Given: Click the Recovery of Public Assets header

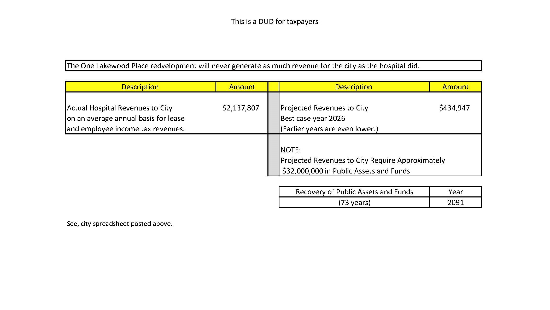Looking at the screenshot, I should (354, 192).
